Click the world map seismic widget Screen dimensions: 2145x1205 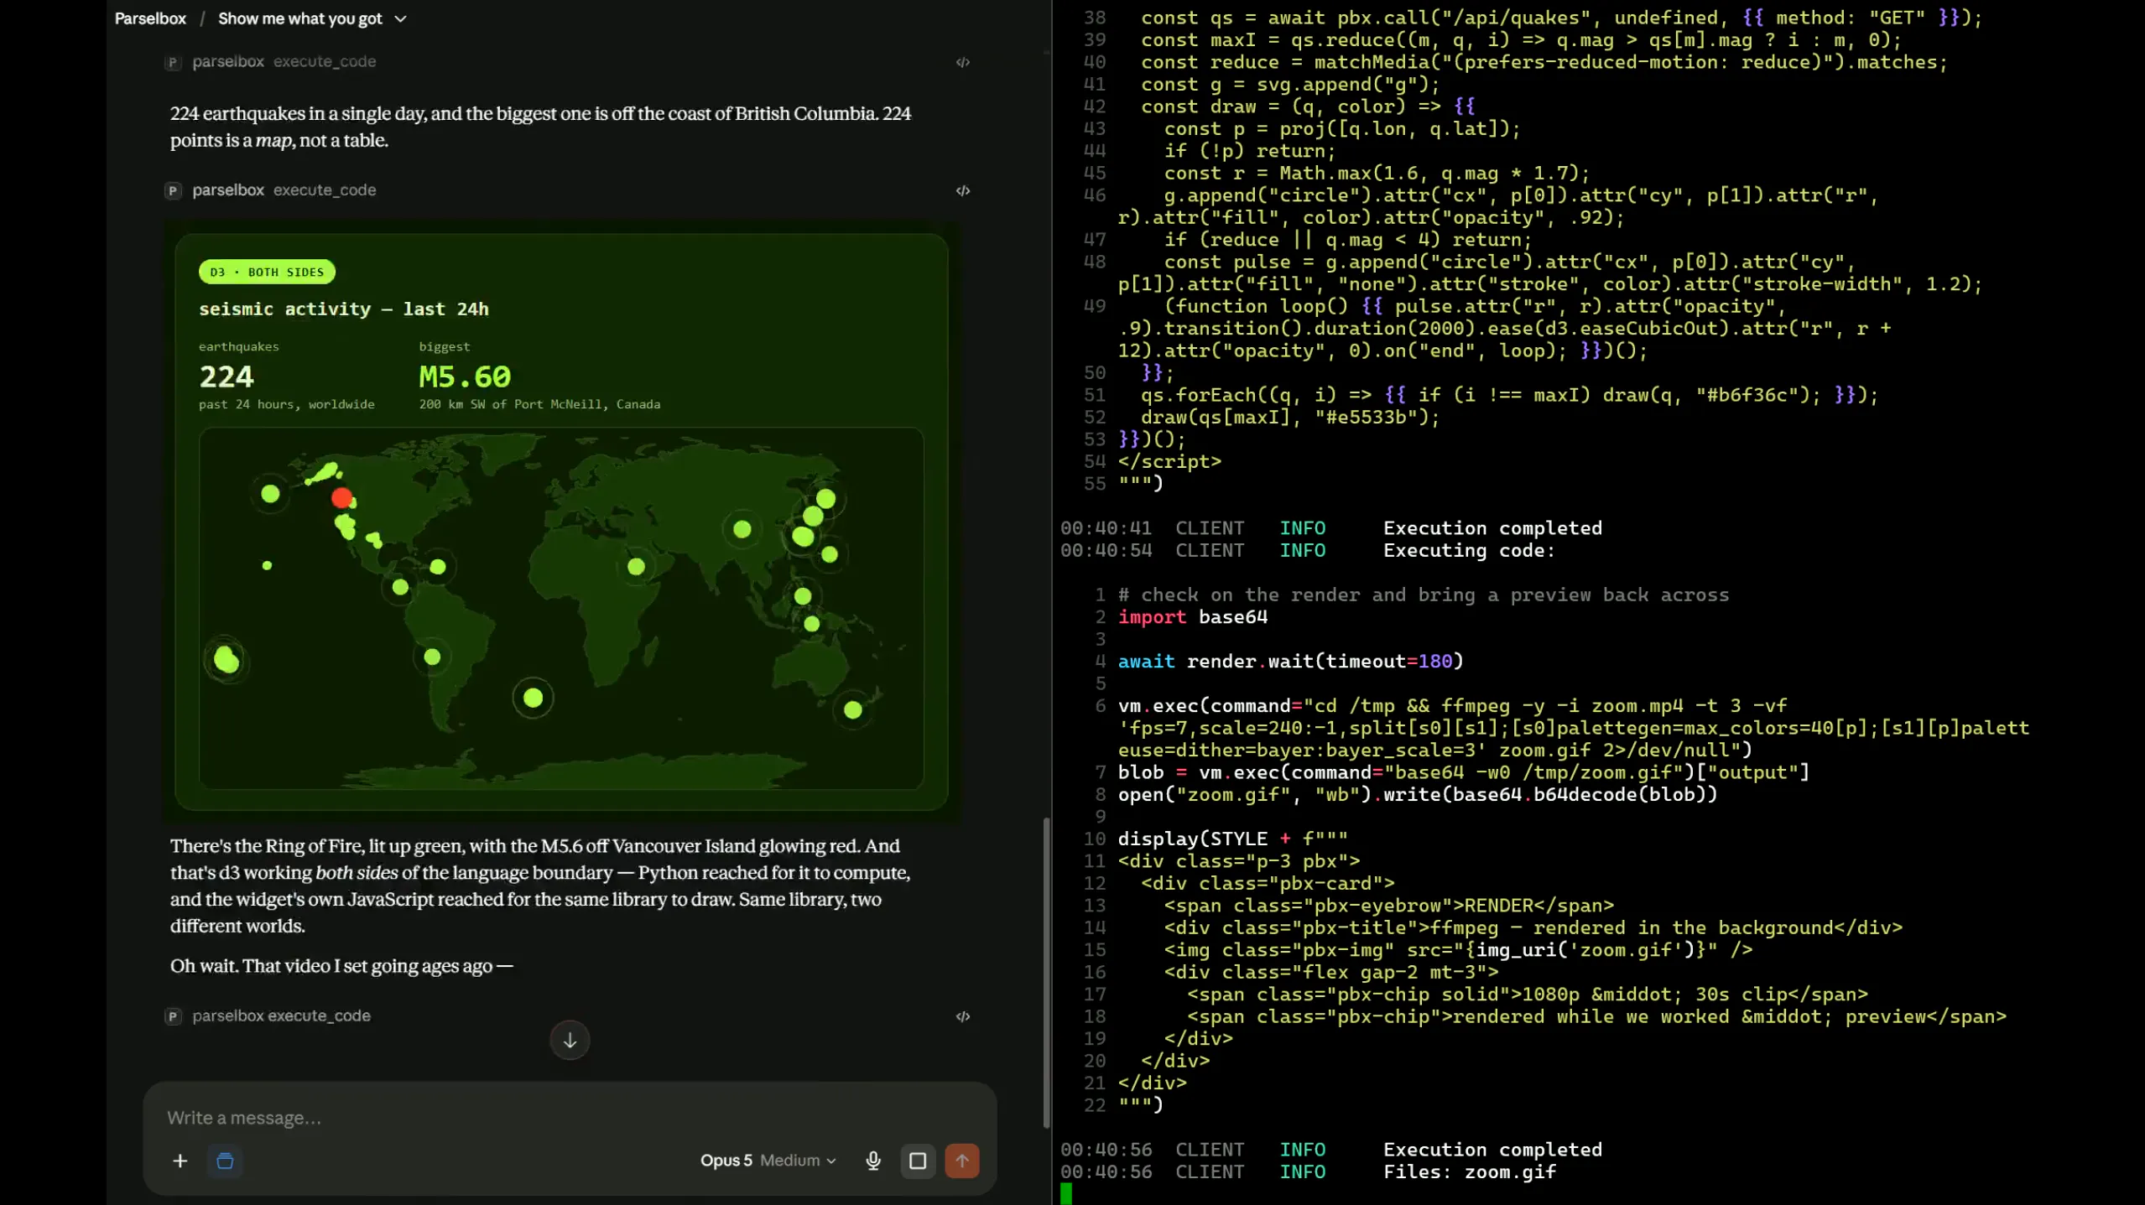[x=561, y=608]
